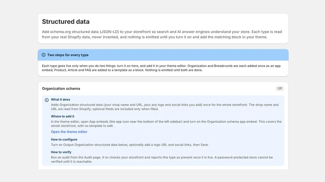This screenshot has width=325, height=182.
Task: Click the info icon beside Two steps for every type
Action: pos(43,55)
